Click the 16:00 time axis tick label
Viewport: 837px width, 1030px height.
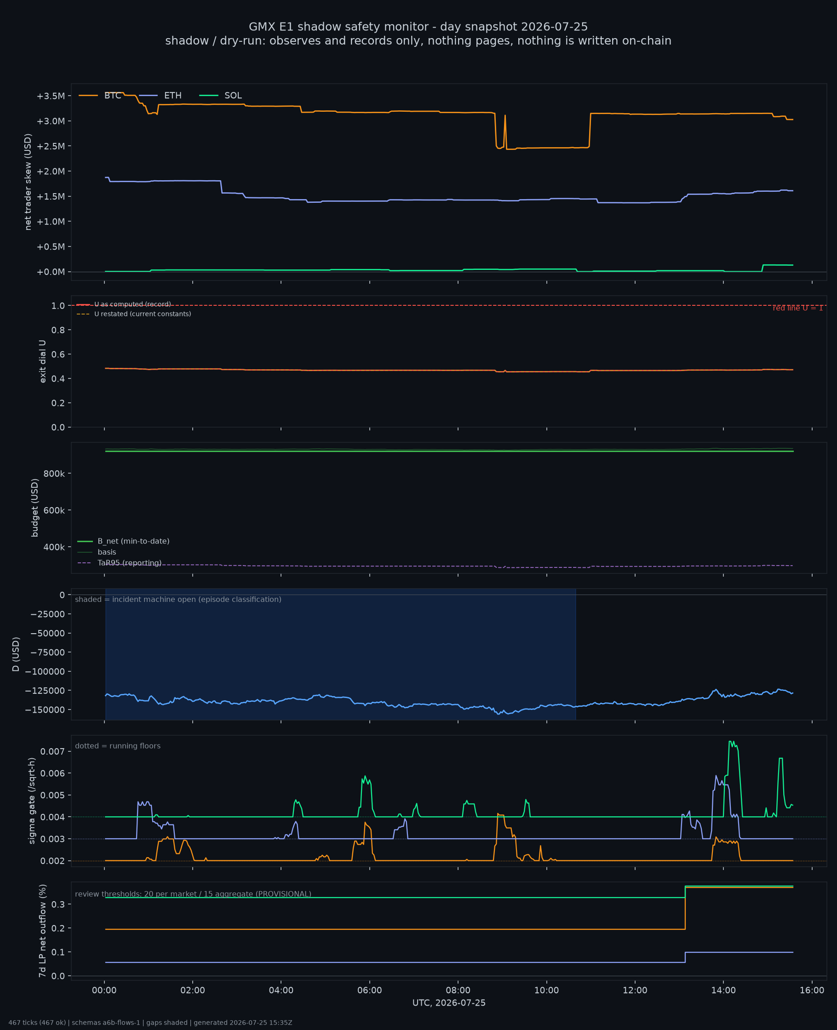tap(812, 990)
